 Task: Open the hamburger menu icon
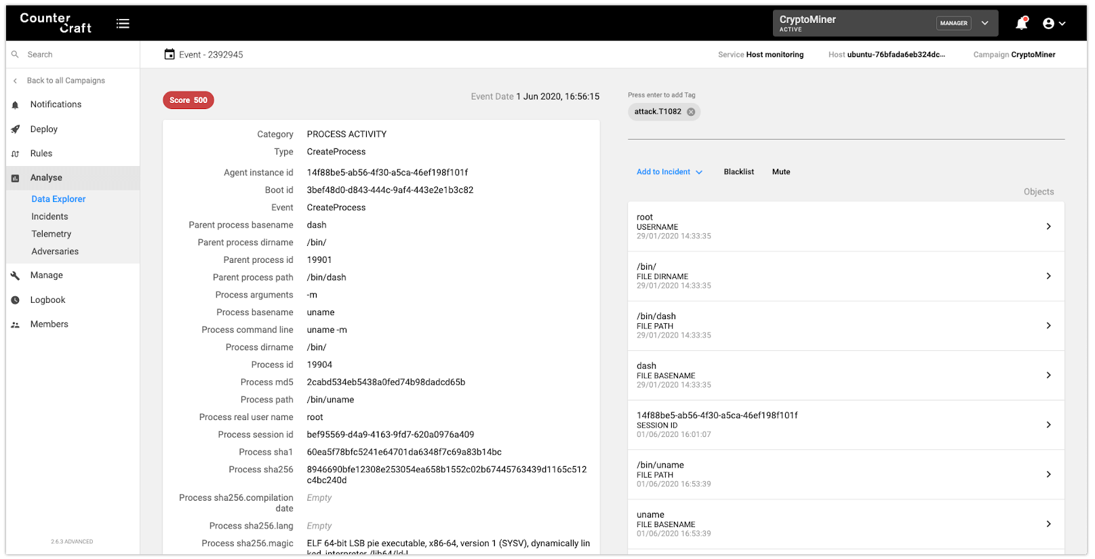[x=123, y=24]
